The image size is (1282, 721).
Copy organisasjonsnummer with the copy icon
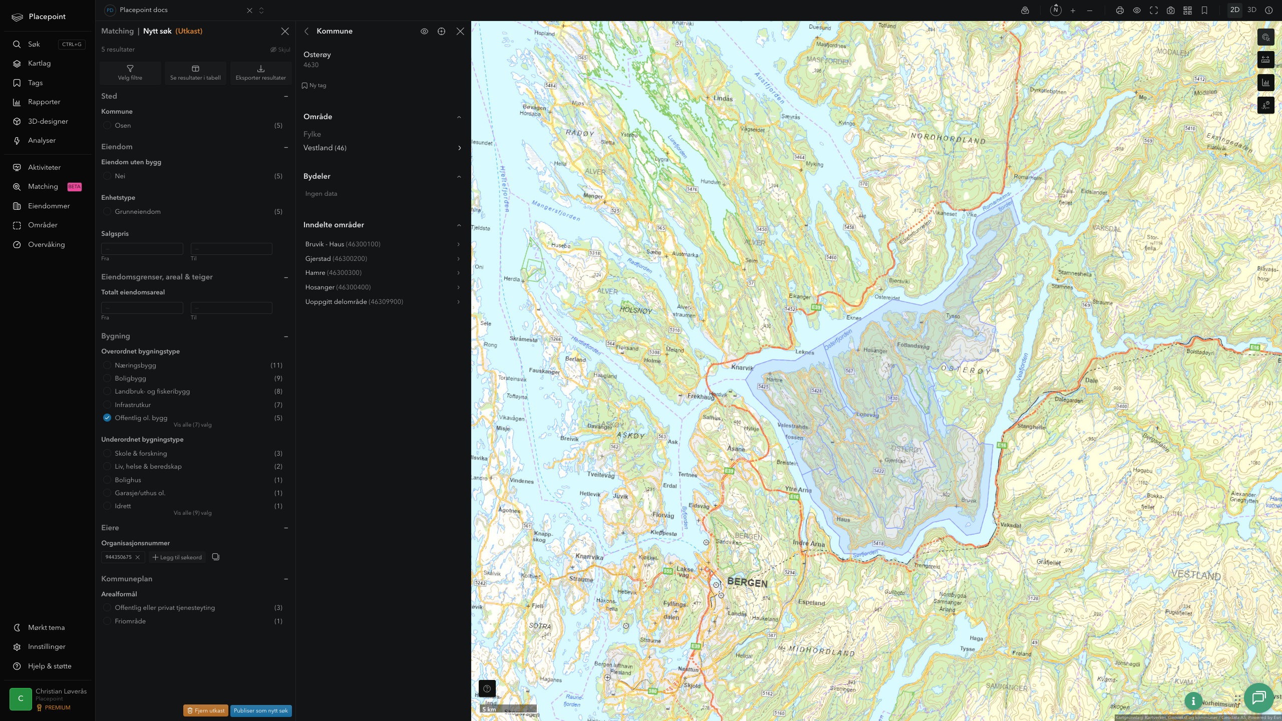pos(216,557)
